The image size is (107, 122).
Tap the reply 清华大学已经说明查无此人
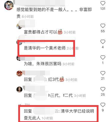59,114
